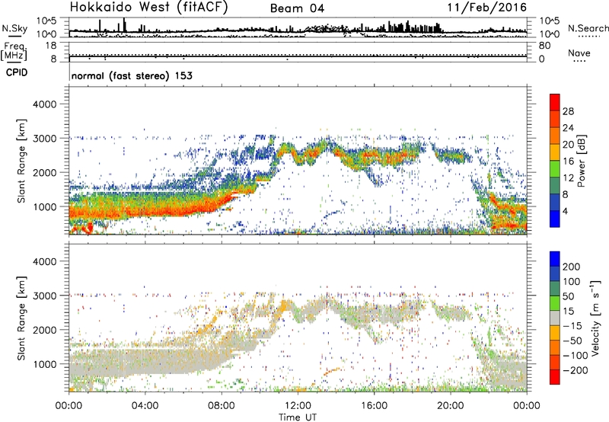Click the "N.Sky" legend label
This screenshot has height=422, width=609.
(14, 28)
